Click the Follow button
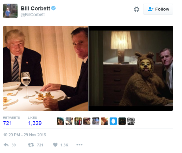 [158, 9]
